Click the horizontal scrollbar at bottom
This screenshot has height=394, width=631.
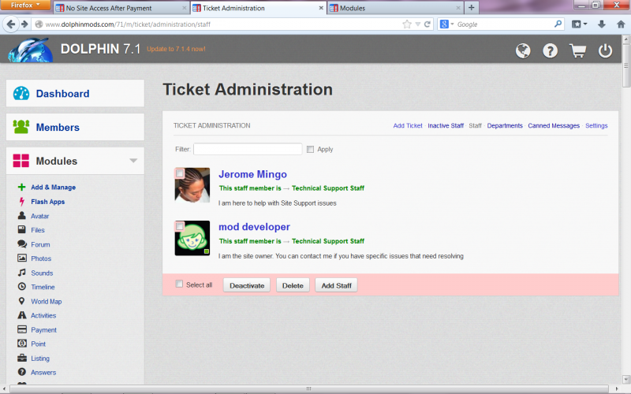308,388
